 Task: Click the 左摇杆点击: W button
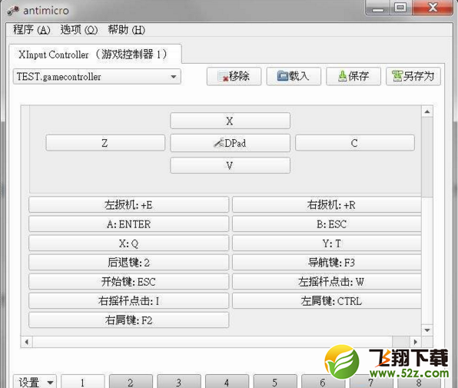pyautogui.click(x=327, y=282)
